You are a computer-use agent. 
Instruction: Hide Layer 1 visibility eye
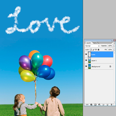click(x=86, y=60)
